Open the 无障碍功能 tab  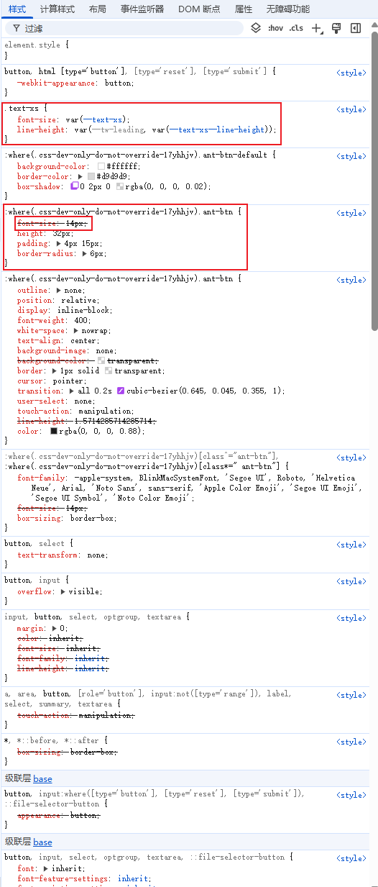pos(287,9)
